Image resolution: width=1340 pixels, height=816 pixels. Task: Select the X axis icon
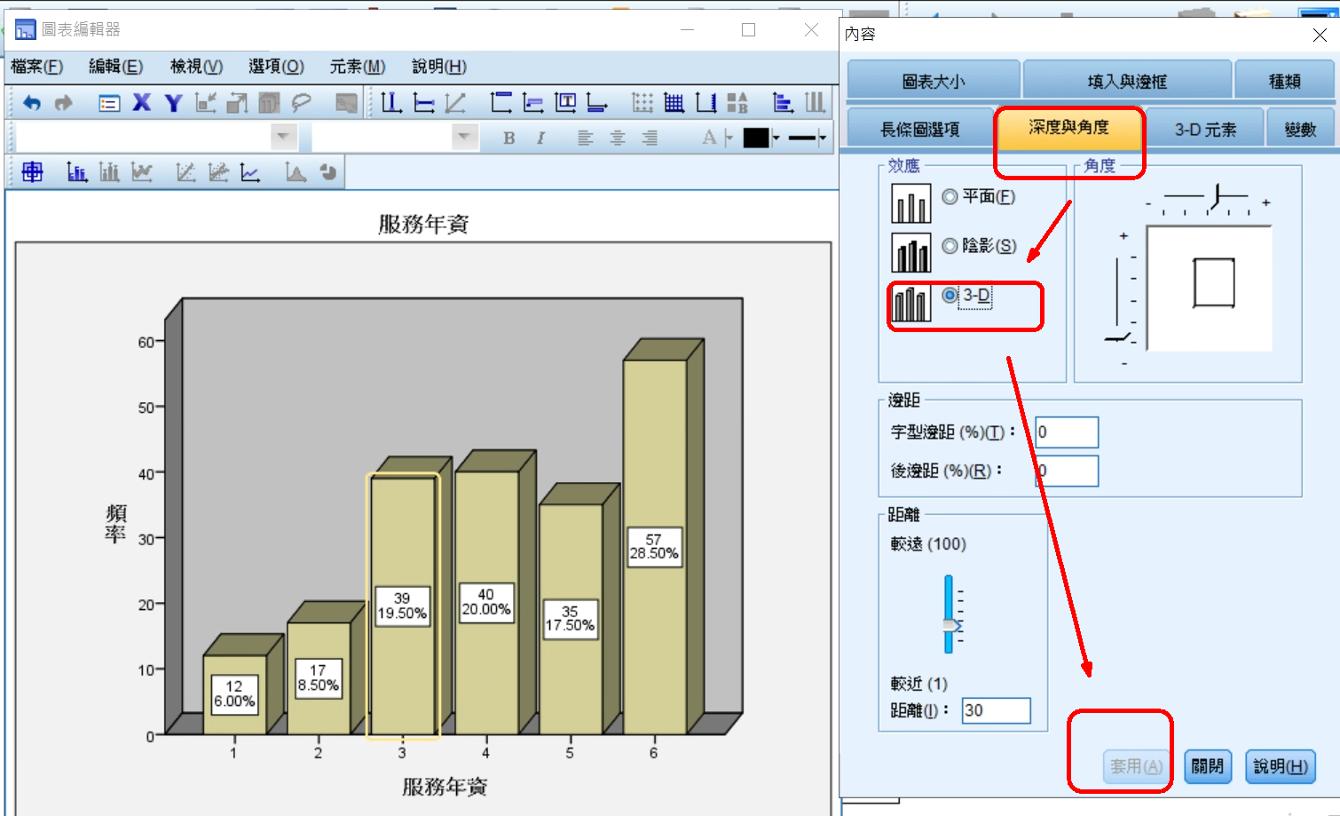pyautogui.click(x=141, y=103)
